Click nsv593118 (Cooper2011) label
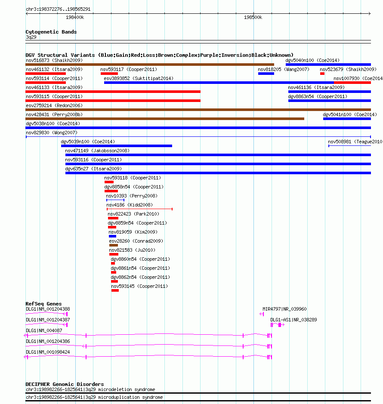This screenshot has height=404, width=383. click(133, 178)
